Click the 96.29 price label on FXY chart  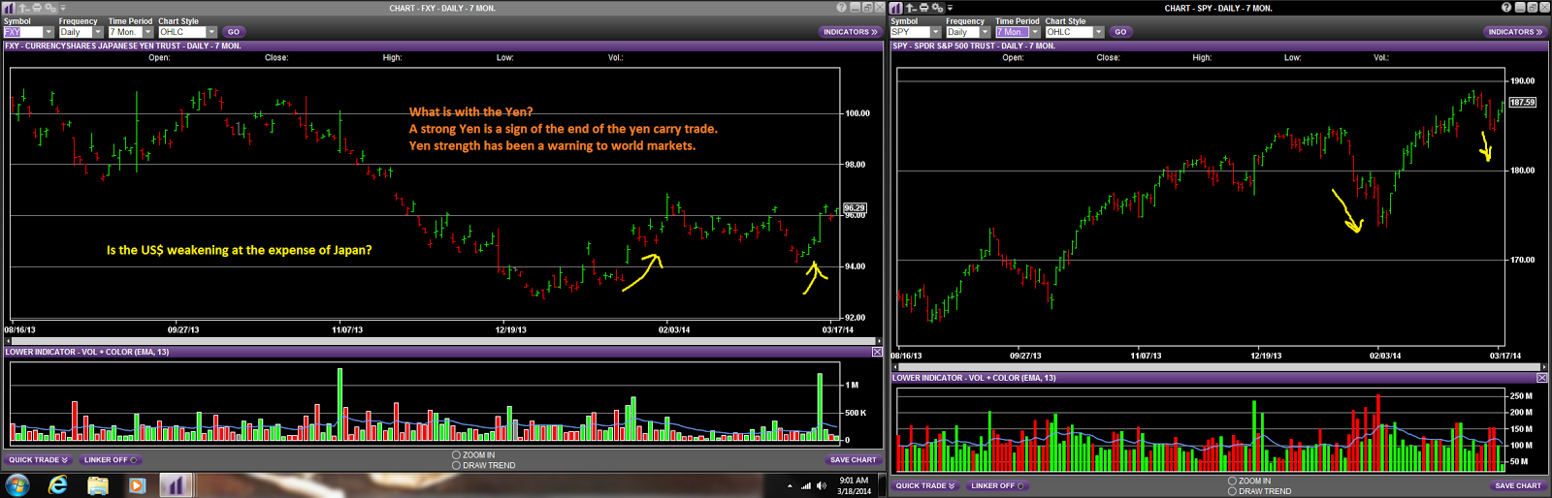pos(854,207)
